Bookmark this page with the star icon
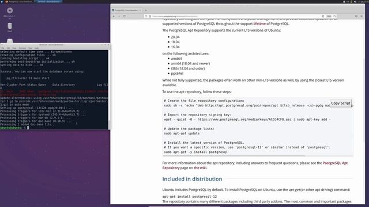 click(x=334, y=16)
